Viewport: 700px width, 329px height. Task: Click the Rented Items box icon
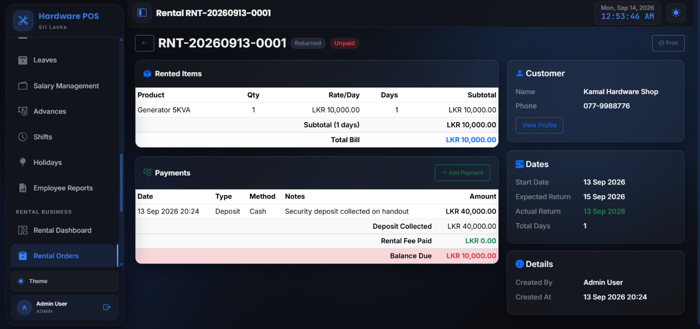coord(147,74)
